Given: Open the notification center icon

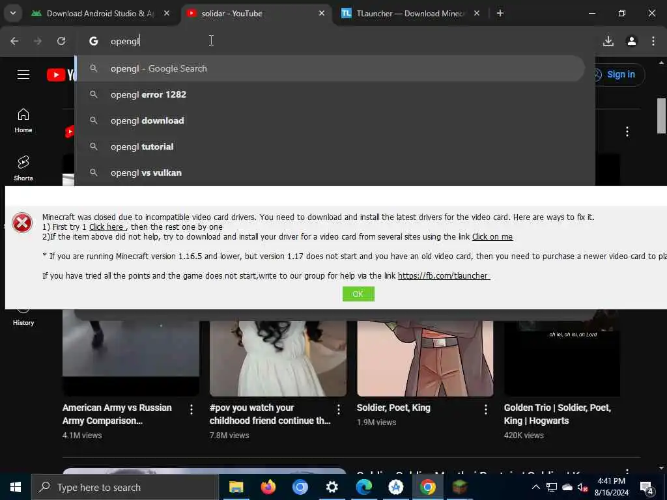Looking at the screenshot, I should point(647,488).
